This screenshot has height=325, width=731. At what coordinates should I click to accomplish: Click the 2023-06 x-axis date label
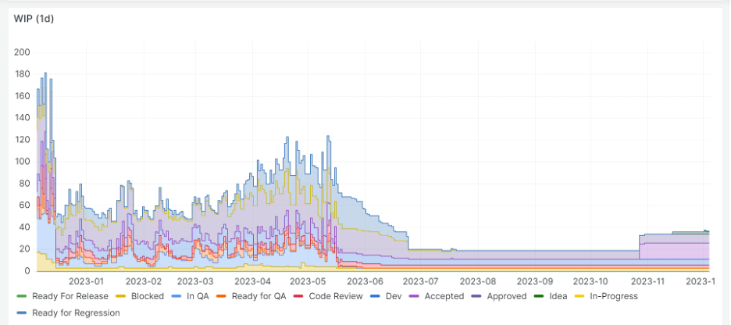(x=365, y=281)
